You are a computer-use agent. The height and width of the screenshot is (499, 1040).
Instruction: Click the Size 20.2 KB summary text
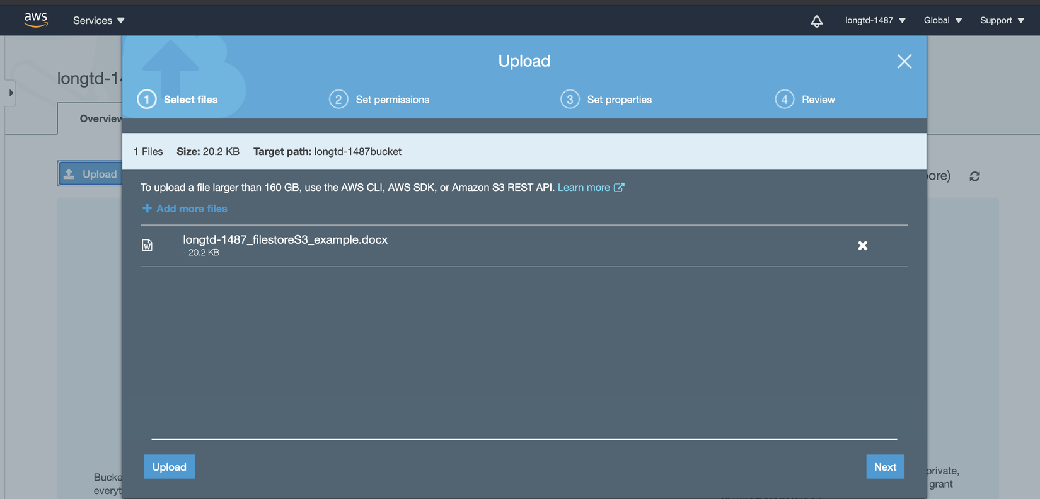pos(208,152)
